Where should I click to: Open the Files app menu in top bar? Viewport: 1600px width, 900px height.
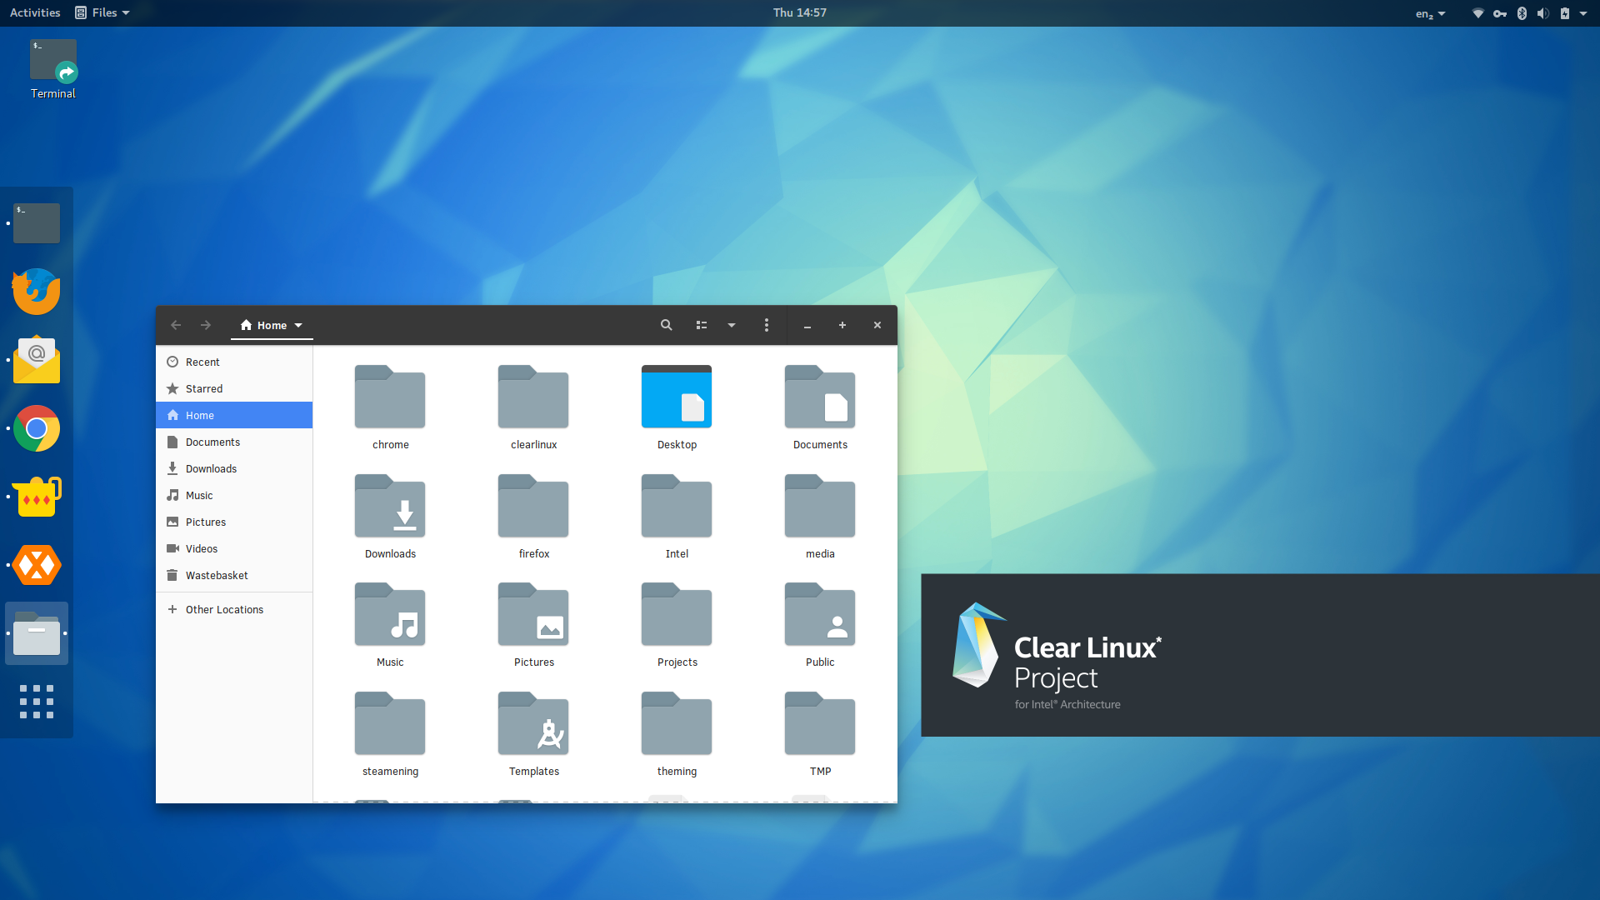tap(102, 12)
